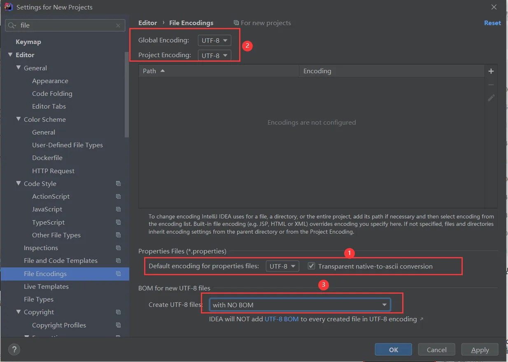Click project-level icon beside ActionScript

[x=119, y=197]
